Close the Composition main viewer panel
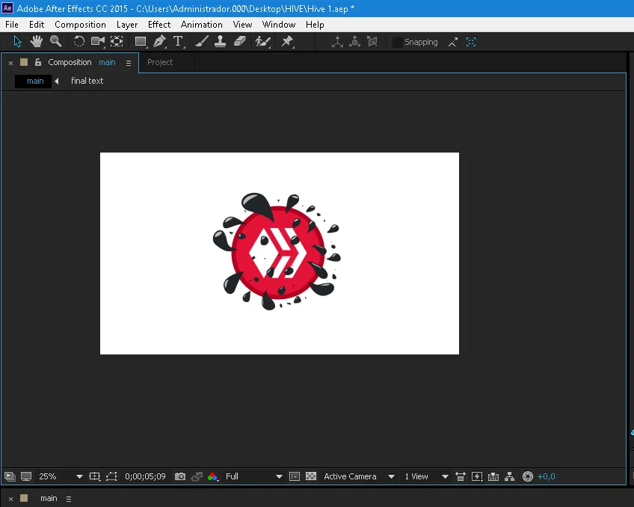This screenshot has height=507, width=634. 11,63
